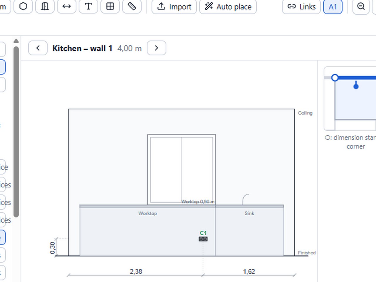Click the 1,62 dimension value

(x=249, y=271)
